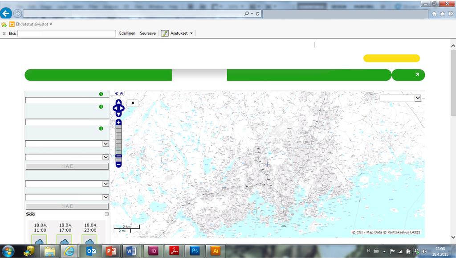Click the first HAE search button
456x258 pixels.
pos(67,166)
